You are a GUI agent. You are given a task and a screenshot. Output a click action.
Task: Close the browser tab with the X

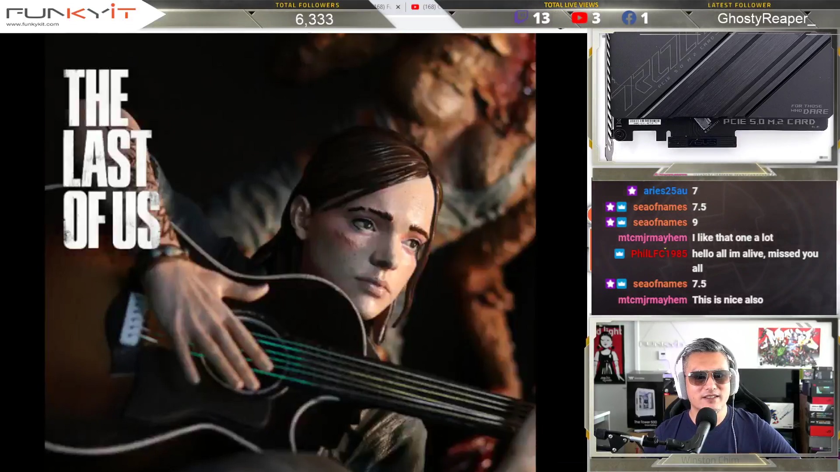pos(398,7)
